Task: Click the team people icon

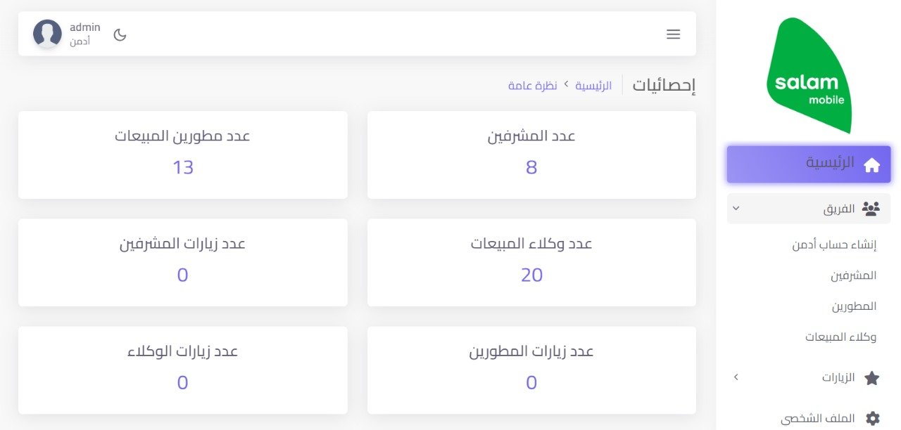Action: pos(871,209)
